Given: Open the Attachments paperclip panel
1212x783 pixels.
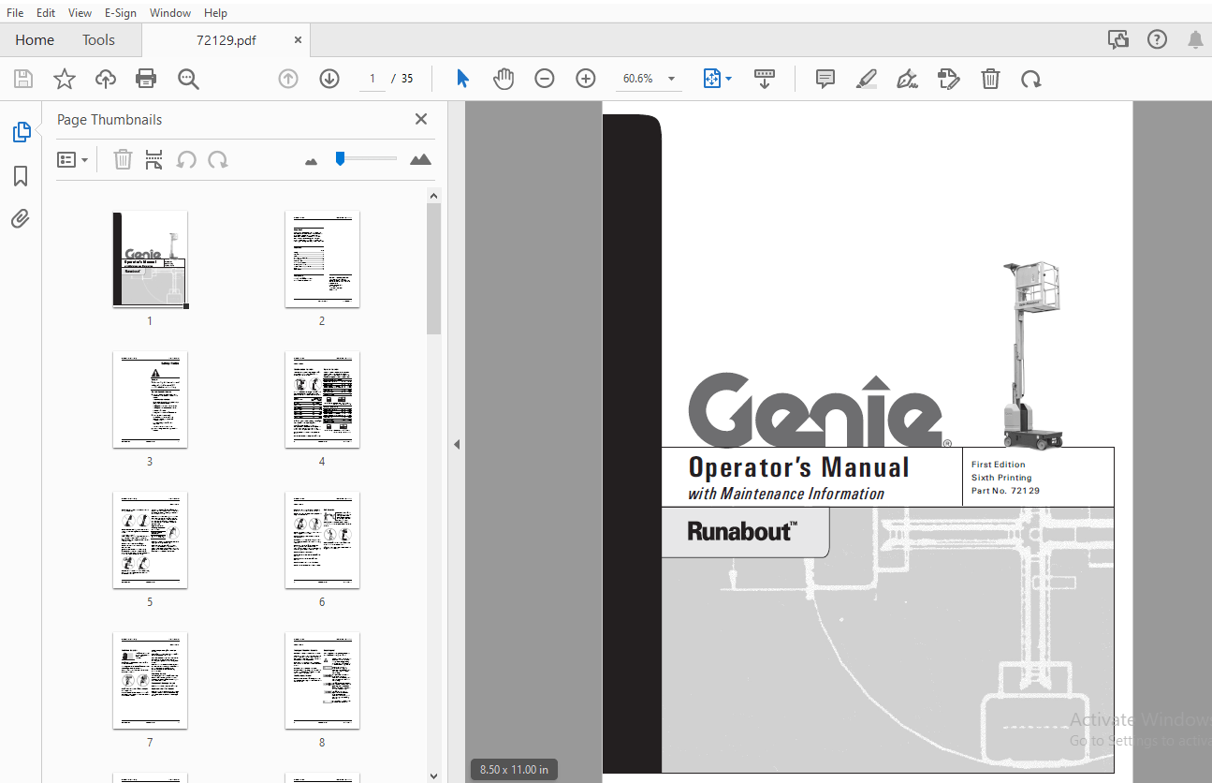Looking at the screenshot, I should click(21, 219).
